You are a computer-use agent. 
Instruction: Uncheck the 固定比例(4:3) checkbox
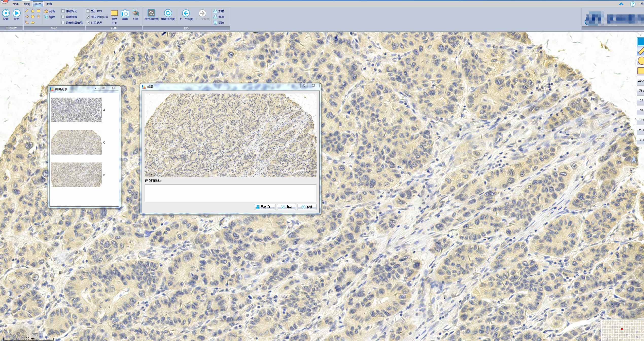[88, 17]
